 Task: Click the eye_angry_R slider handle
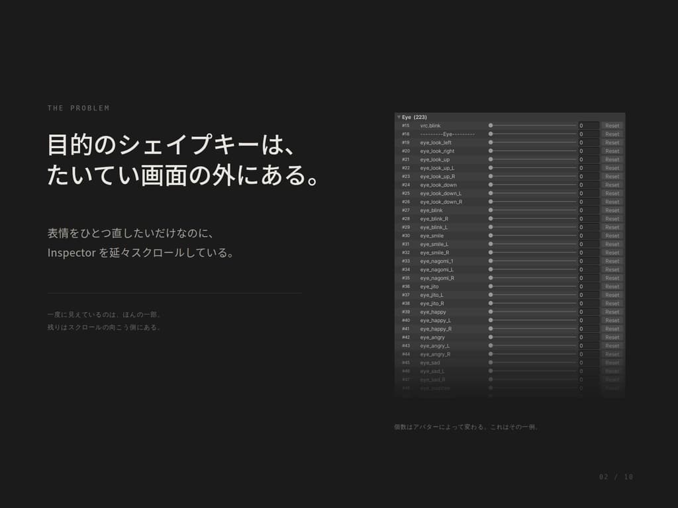pos(491,355)
